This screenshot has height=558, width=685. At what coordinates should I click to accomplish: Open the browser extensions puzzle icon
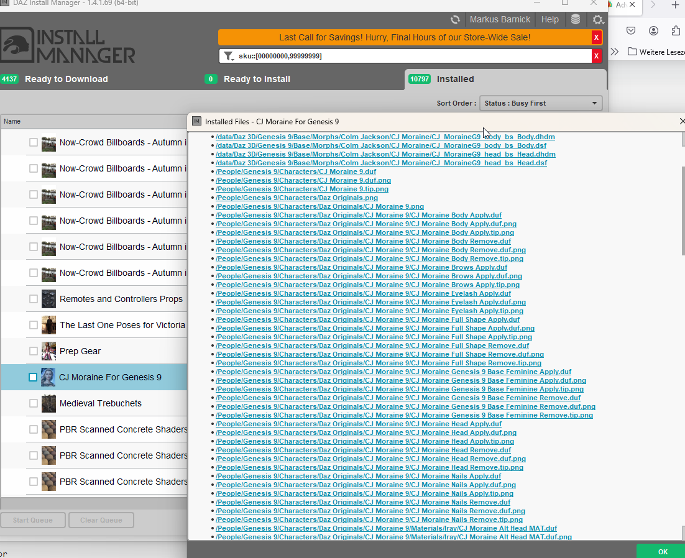coord(676,30)
